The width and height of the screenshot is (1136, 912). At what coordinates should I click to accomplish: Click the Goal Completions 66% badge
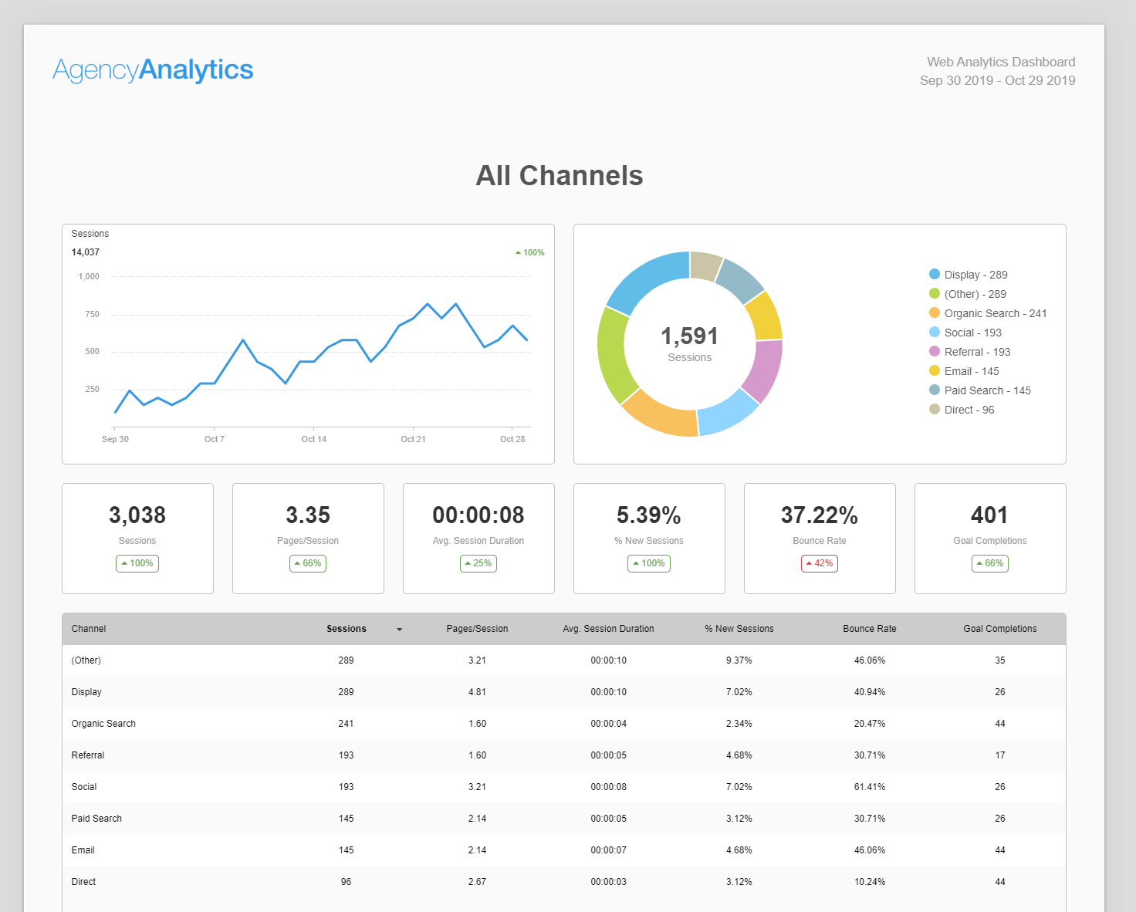point(990,563)
